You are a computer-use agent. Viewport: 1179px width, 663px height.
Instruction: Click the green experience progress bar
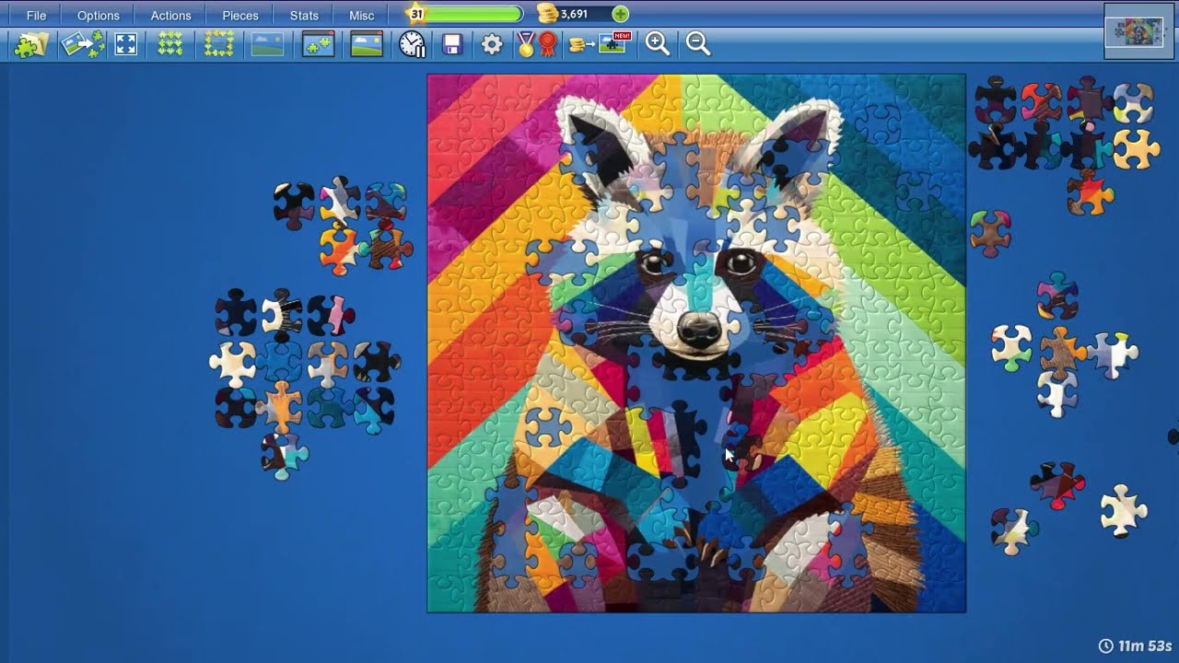(x=473, y=14)
